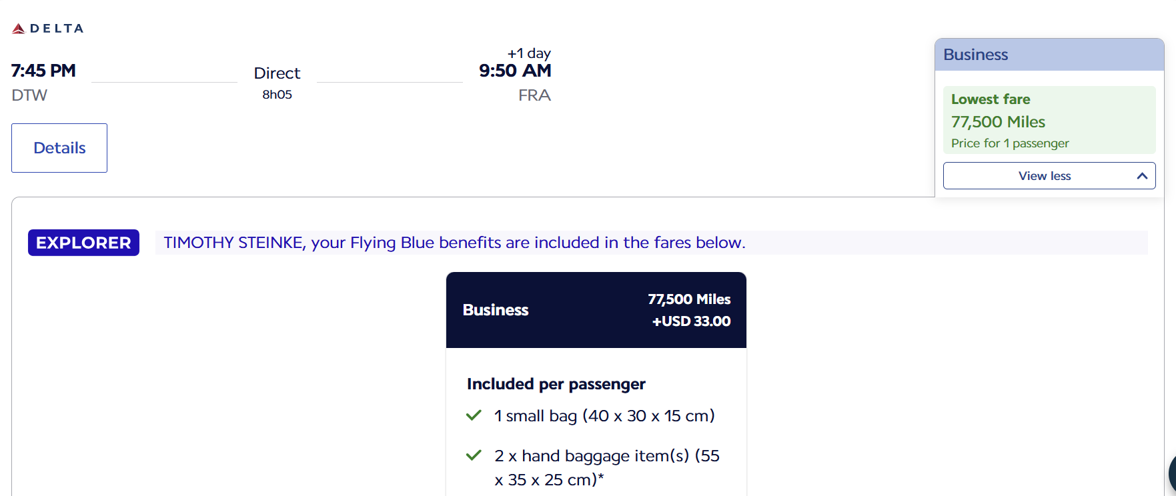Click the Flying Blue benefits message banner
Screen dimensions: 1176x496
coord(454,243)
